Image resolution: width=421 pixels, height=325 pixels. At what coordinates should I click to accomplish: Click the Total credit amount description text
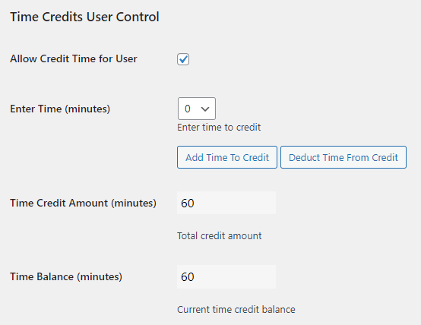pos(220,236)
